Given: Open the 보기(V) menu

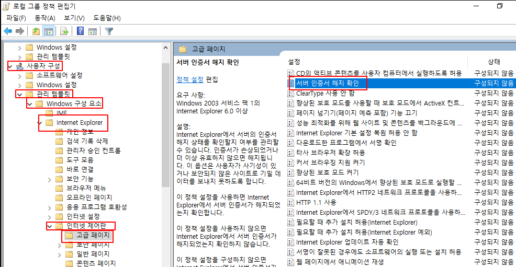Looking at the screenshot, I should (74, 18).
